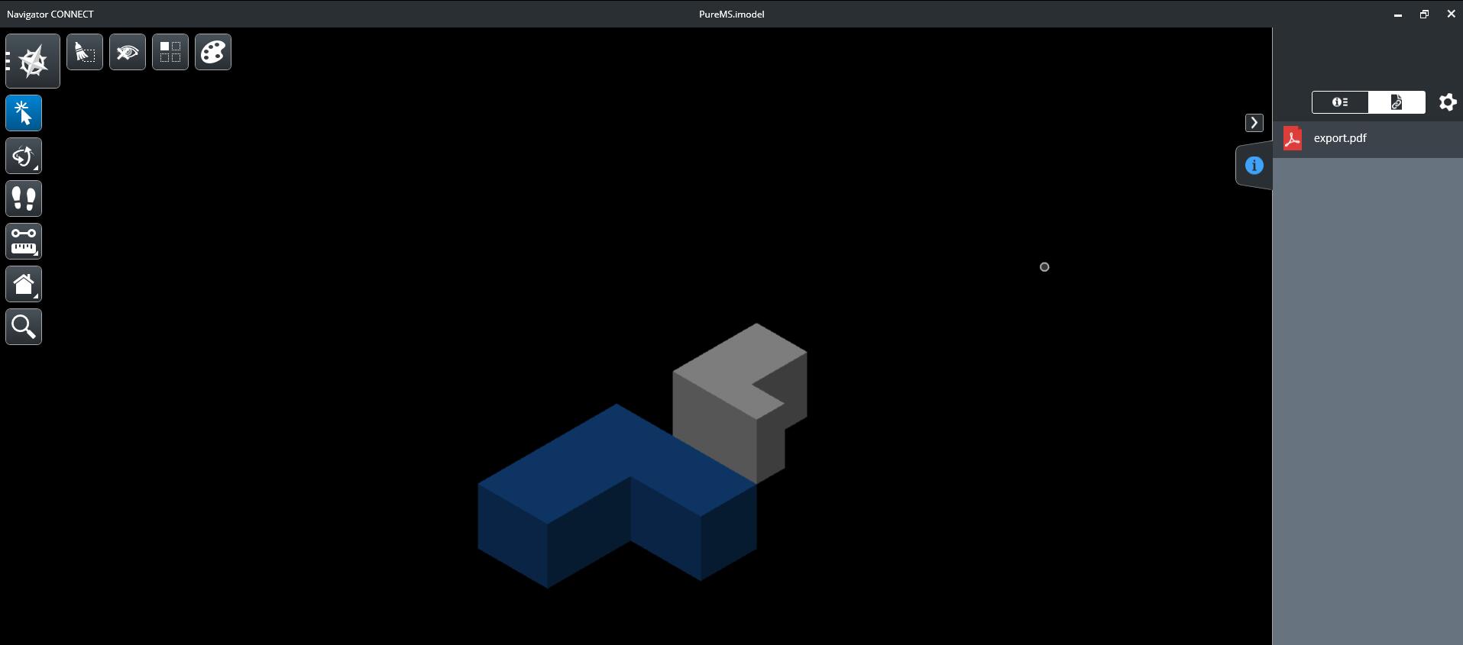Close the Navigator CONNECT window

coord(1451,15)
